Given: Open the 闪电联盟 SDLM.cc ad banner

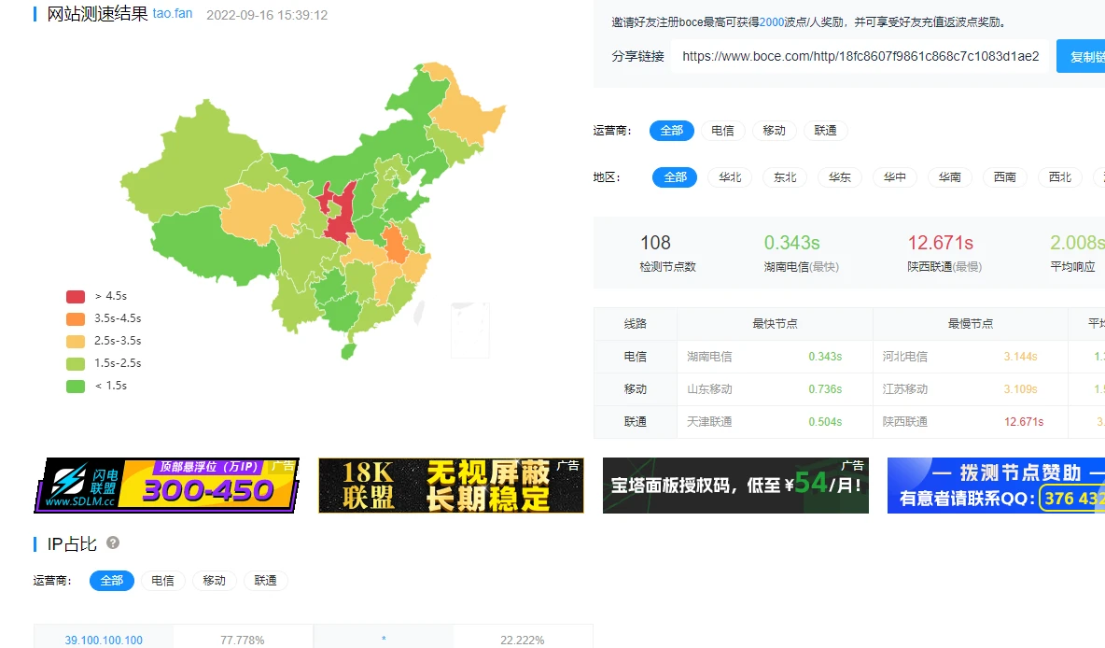Looking at the screenshot, I should tap(166, 486).
